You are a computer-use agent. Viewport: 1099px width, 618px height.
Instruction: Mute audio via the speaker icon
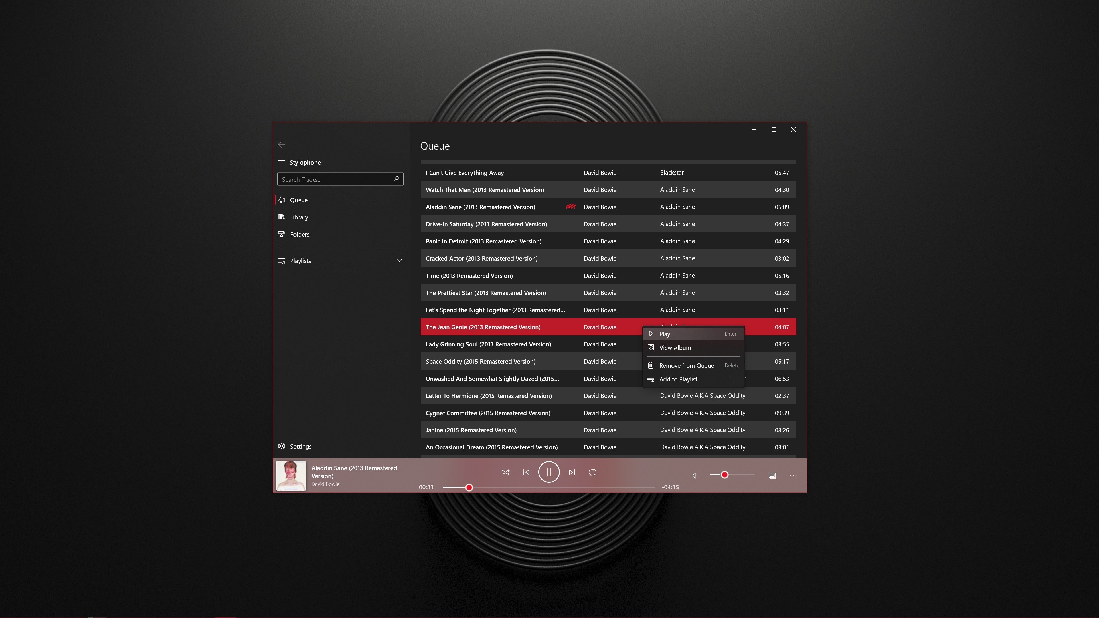(695, 475)
